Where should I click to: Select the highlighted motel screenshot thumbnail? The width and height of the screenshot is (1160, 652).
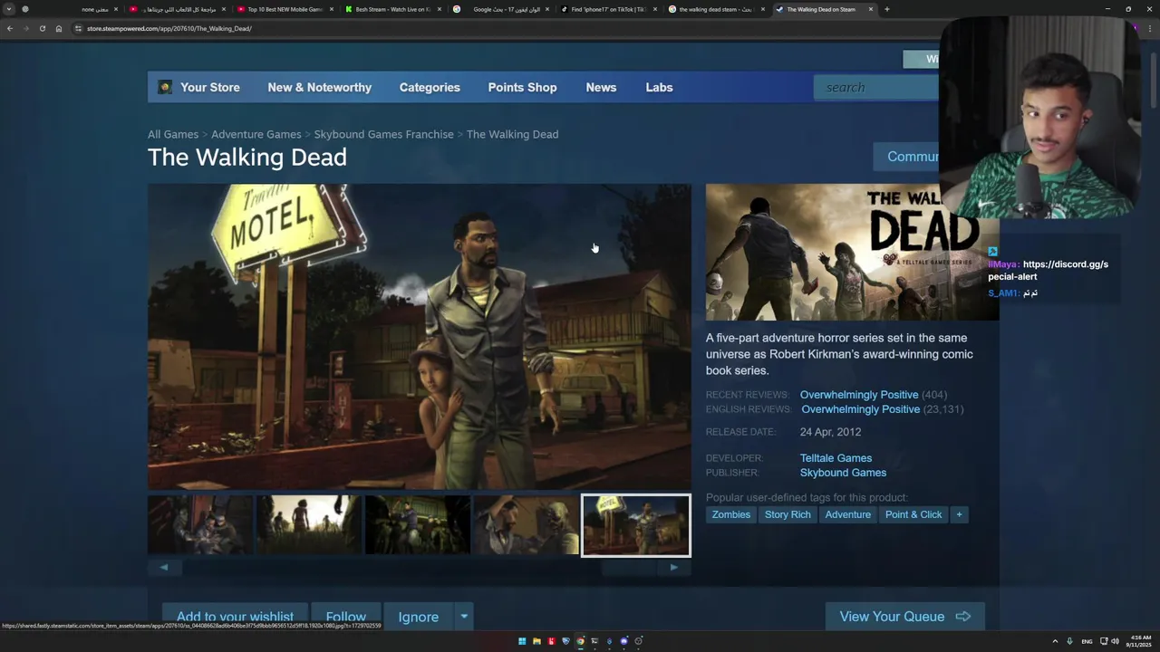pyautogui.click(x=635, y=525)
